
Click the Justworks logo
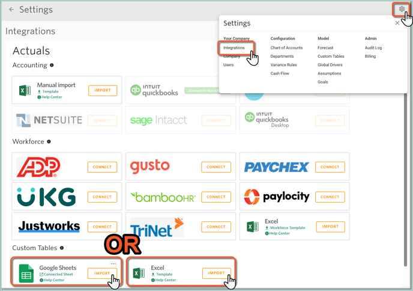[x=49, y=226]
